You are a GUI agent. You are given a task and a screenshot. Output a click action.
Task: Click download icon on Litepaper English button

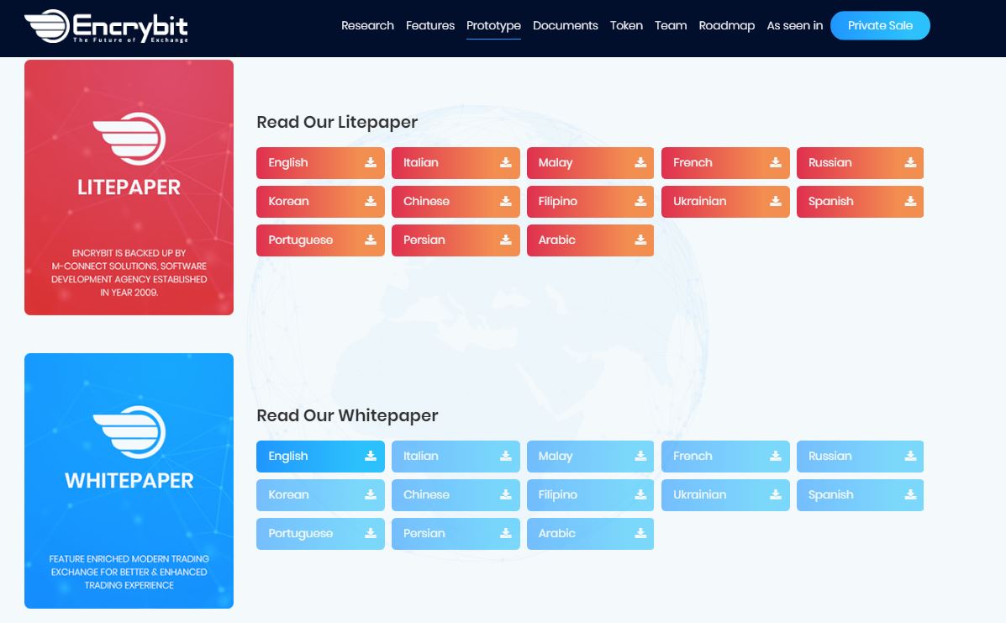pos(370,162)
